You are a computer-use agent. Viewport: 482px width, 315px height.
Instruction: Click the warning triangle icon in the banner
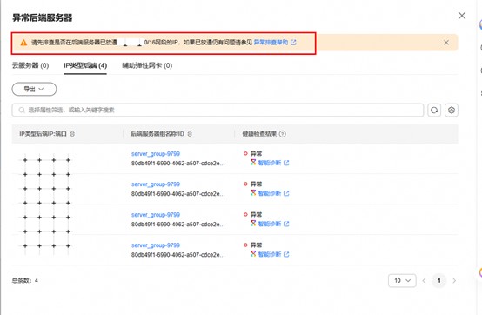23,43
